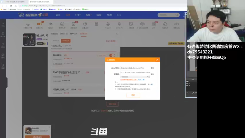Click the Douyu search box in header
245x138 pixels.
(168, 15)
